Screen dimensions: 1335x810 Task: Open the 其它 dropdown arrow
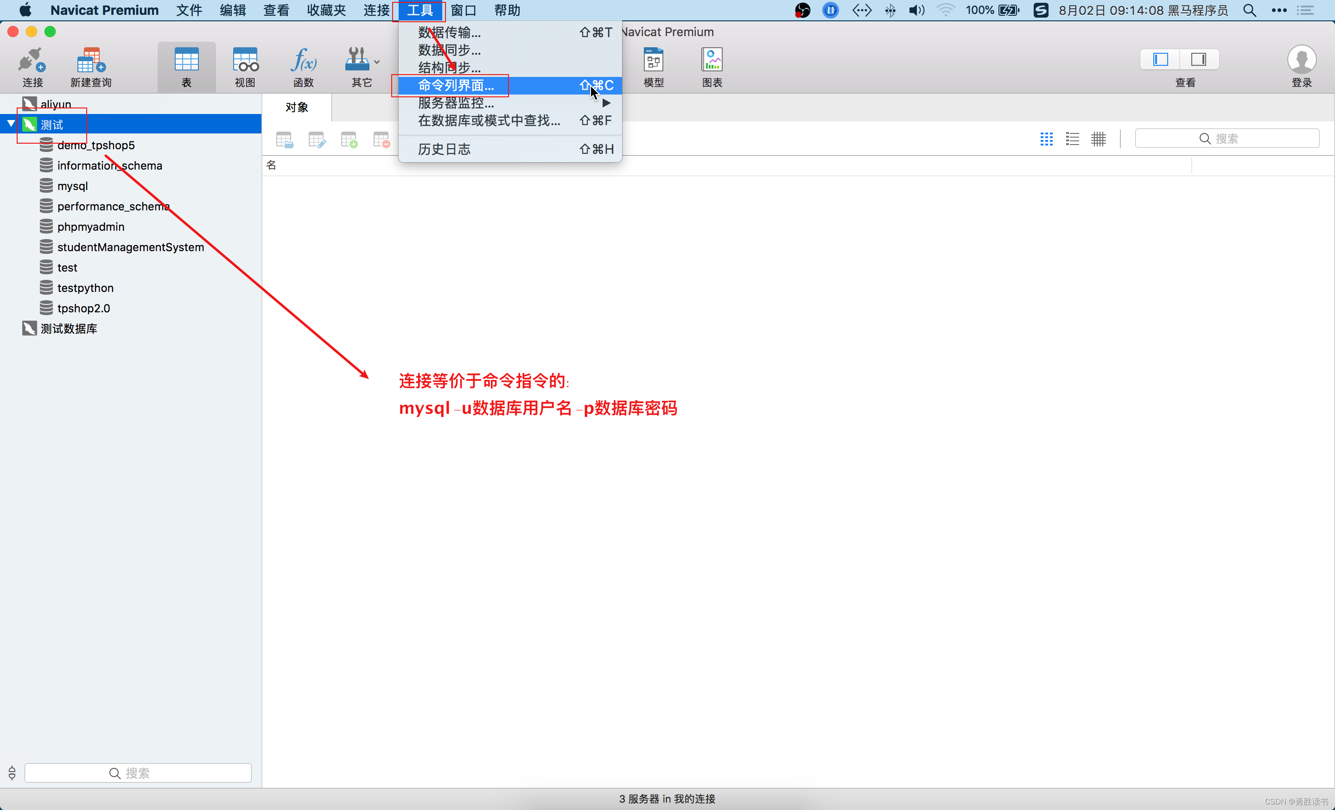tap(376, 62)
